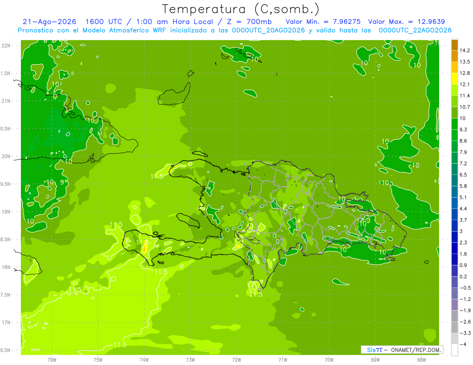Screen dimensions: 473x365
Task: Click the '3.7' colorbar value
Action: pyautogui.click(x=464, y=220)
